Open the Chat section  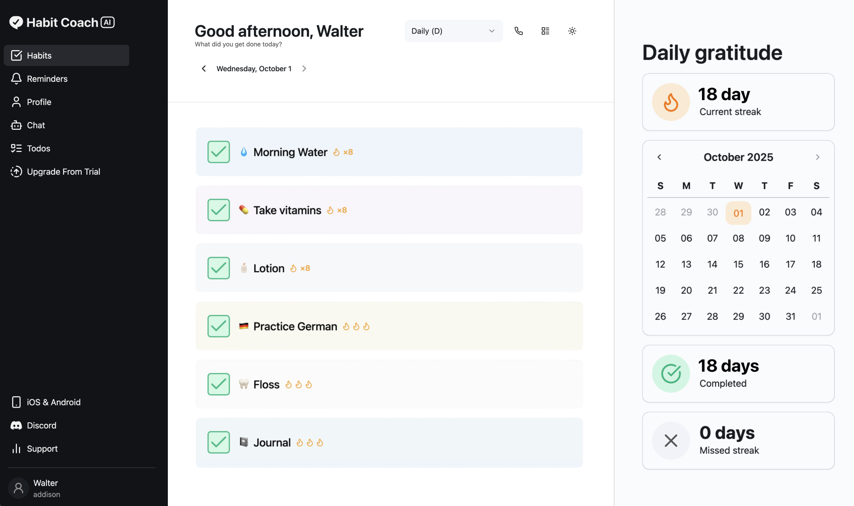36,125
